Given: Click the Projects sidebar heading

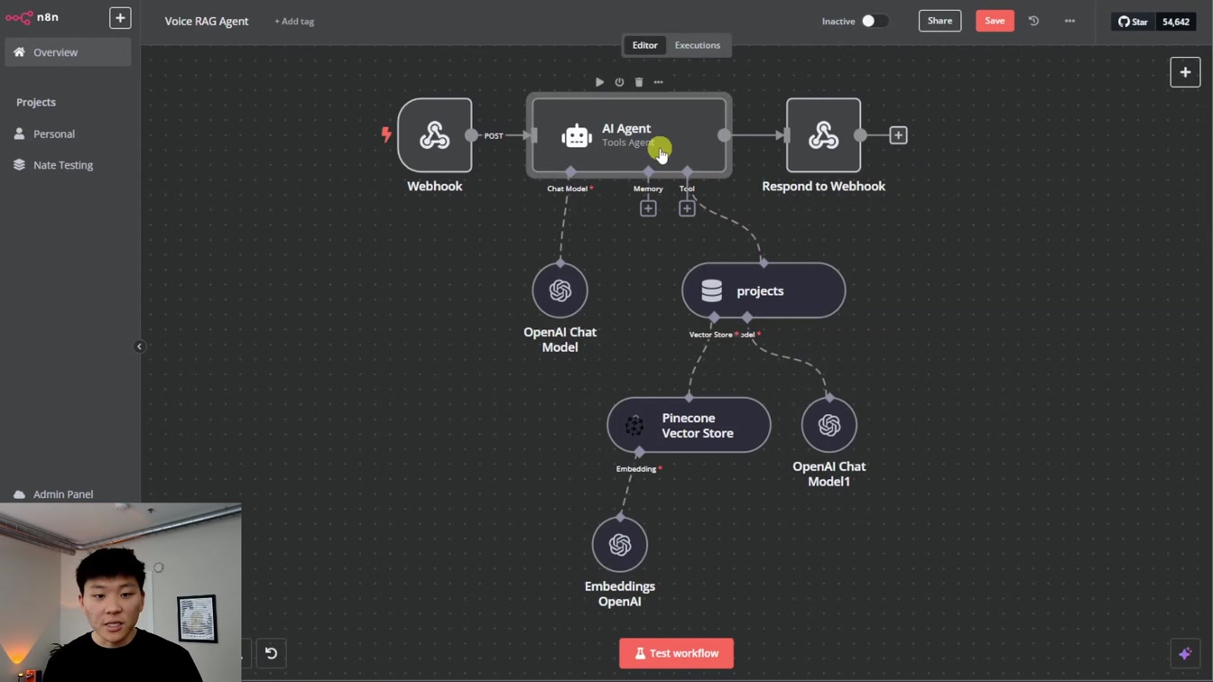Looking at the screenshot, I should pyautogui.click(x=36, y=102).
